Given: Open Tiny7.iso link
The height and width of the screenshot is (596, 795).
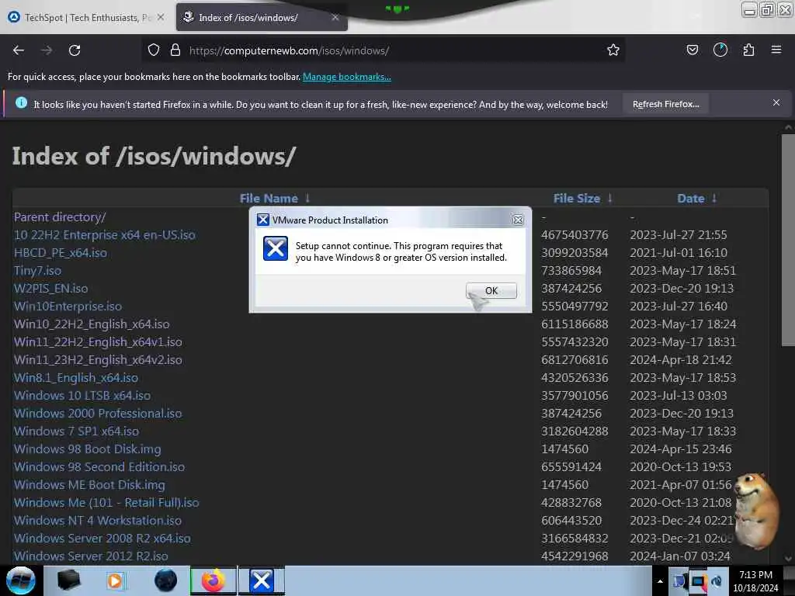Looking at the screenshot, I should coord(37,271).
